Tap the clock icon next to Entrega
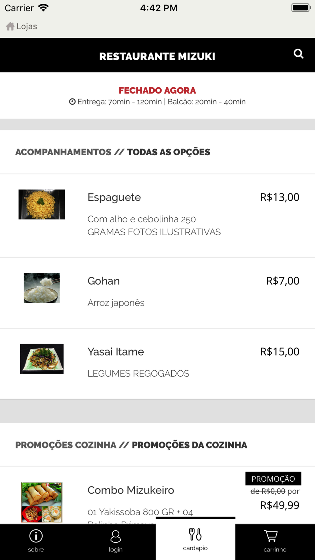The image size is (315, 560). click(x=72, y=102)
